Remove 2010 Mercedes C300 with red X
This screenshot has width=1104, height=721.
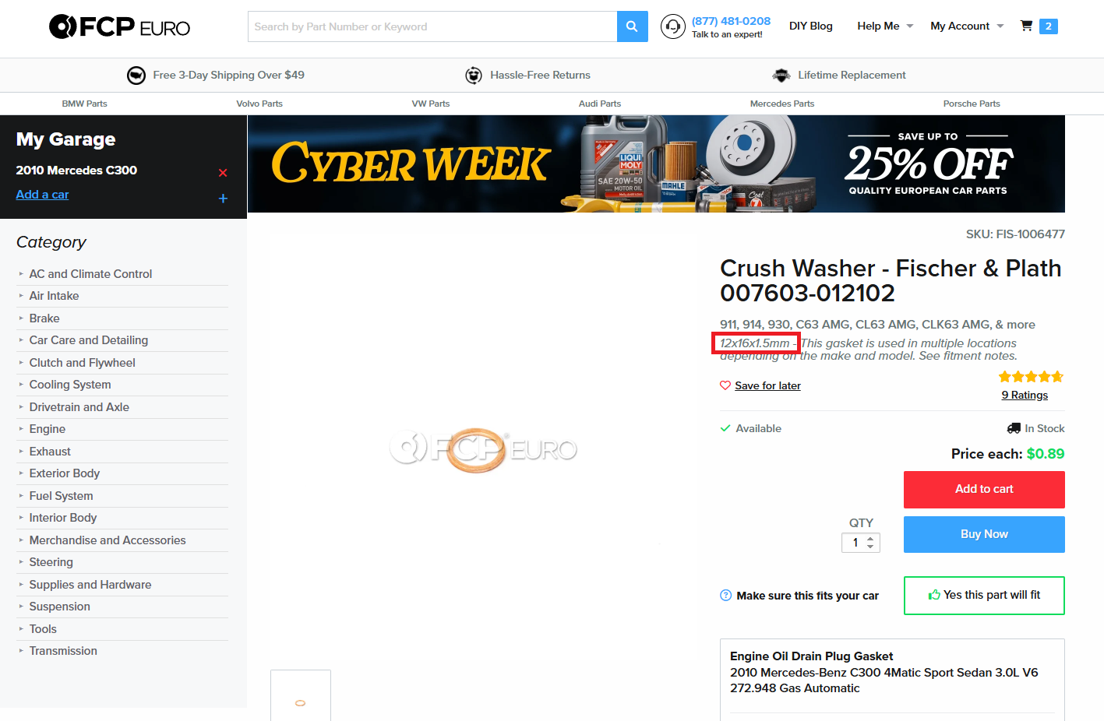(x=223, y=173)
